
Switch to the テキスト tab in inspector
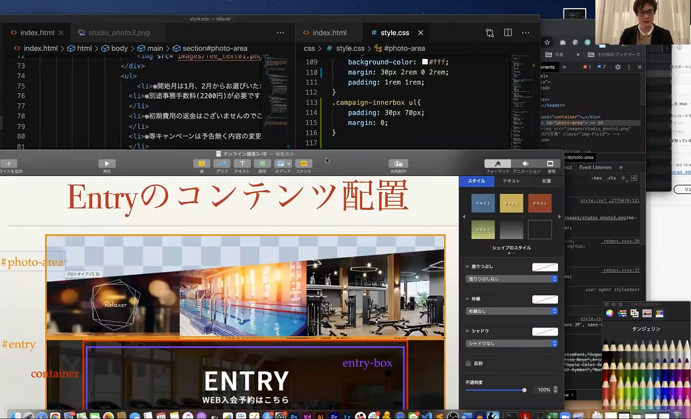tap(511, 181)
